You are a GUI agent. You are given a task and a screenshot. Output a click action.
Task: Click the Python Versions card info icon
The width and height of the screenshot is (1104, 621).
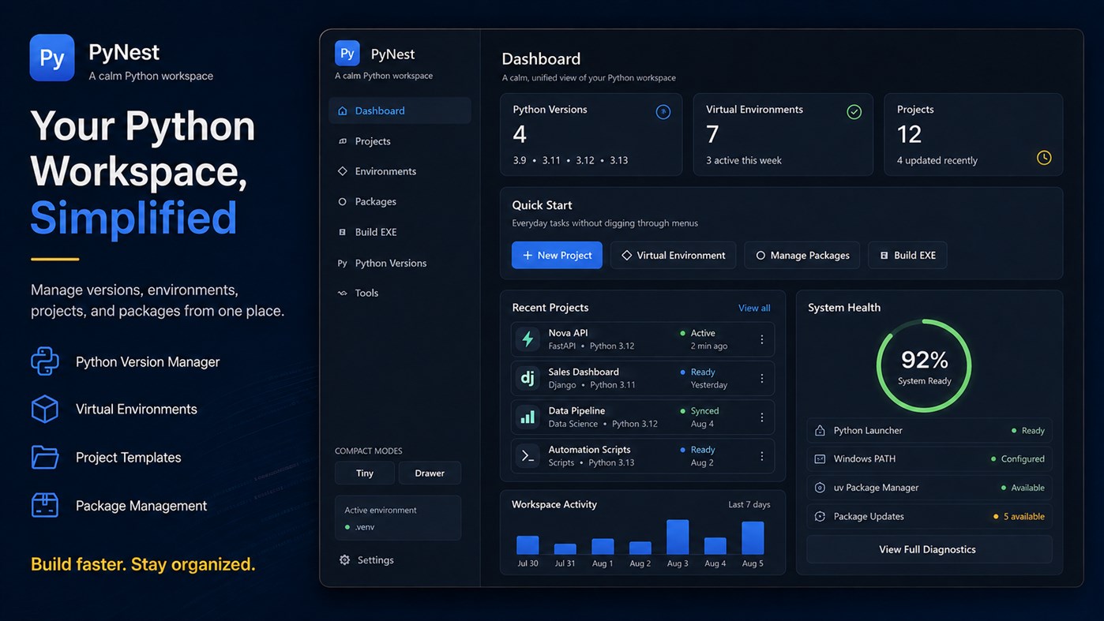click(663, 112)
